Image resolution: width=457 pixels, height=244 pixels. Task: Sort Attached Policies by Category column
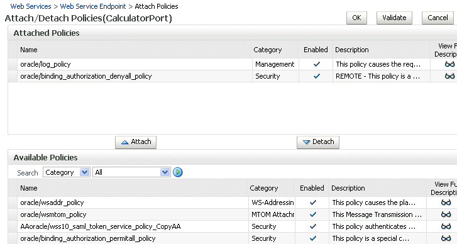click(268, 50)
